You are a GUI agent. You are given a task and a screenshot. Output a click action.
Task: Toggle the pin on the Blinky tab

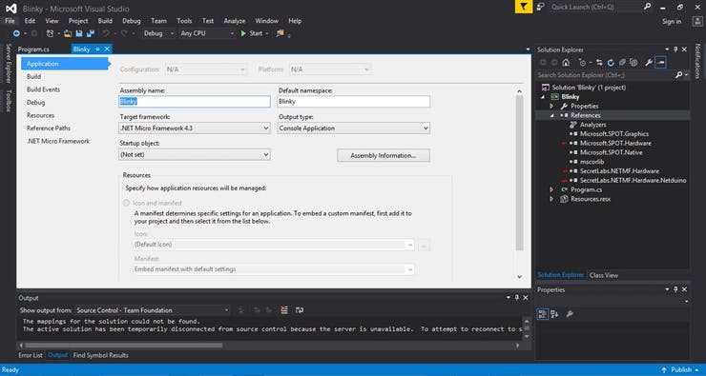click(x=97, y=49)
